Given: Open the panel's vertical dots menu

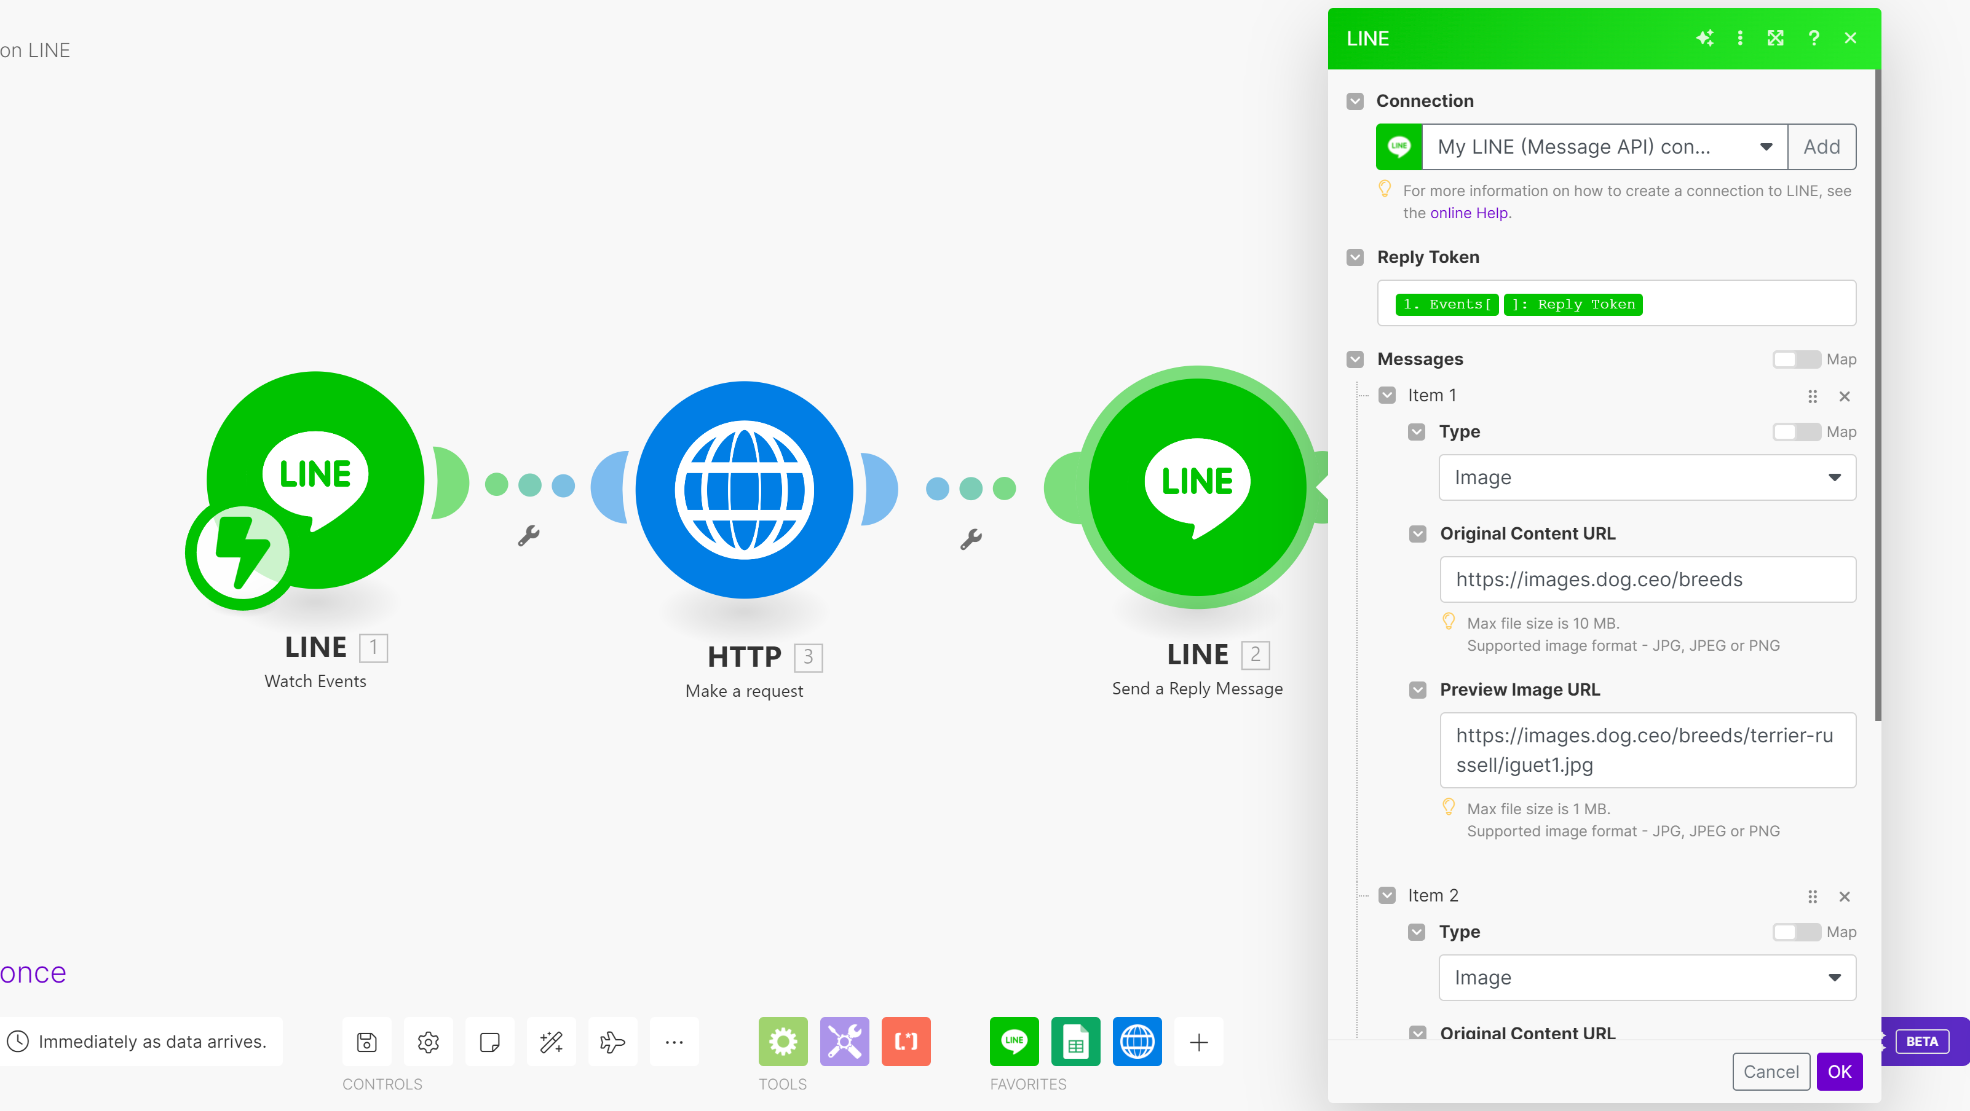Looking at the screenshot, I should coord(1740,38).
